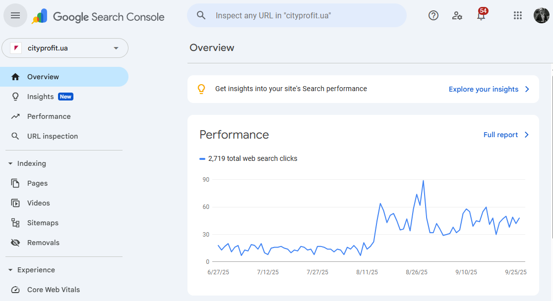Click the Inspect any URL search field
The width and height of the screenshot is (553, 301).
click(297, 15)
